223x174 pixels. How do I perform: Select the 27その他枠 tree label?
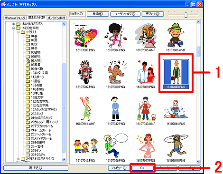coord(38,143)
